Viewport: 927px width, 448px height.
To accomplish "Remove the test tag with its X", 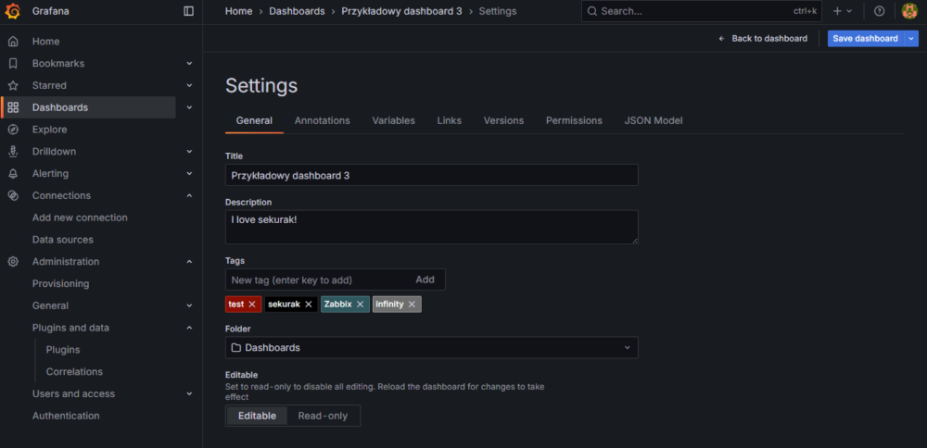I will [252, 305].
